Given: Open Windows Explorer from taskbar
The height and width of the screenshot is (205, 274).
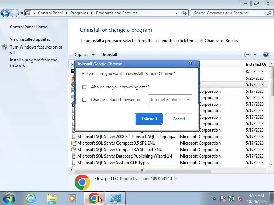Looking at the screenshot, I should coord(52,199).
